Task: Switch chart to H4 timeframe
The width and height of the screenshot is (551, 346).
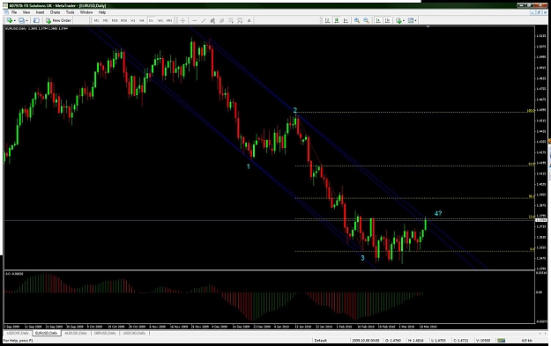Action: coord(142,21)
